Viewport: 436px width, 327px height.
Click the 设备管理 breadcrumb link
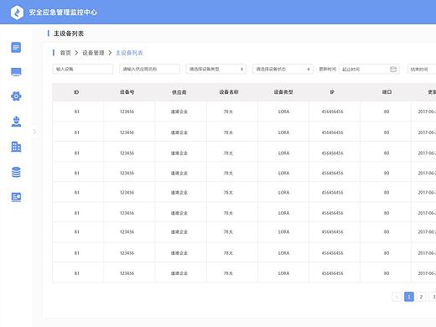[x=93, y=53]
